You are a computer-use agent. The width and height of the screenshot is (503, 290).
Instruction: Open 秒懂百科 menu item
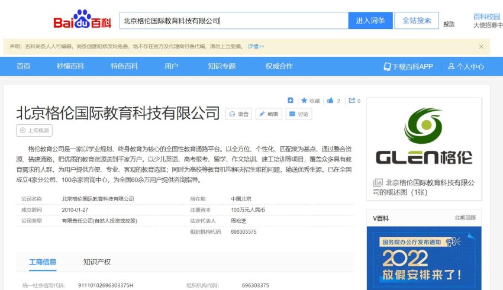coord(70,66)
